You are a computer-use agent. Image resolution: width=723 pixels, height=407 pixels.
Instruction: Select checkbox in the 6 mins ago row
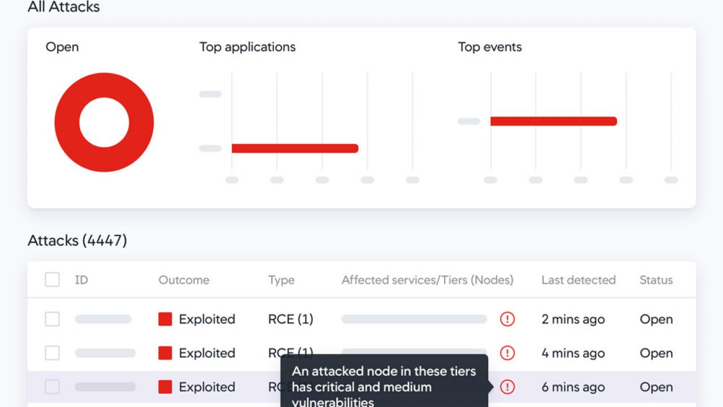(52, 387)
